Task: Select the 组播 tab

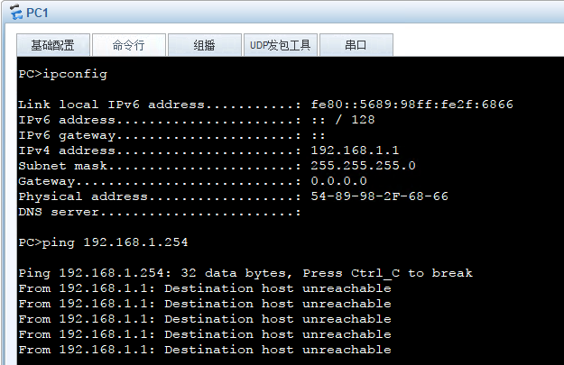Action: click(x=205, y=45)
